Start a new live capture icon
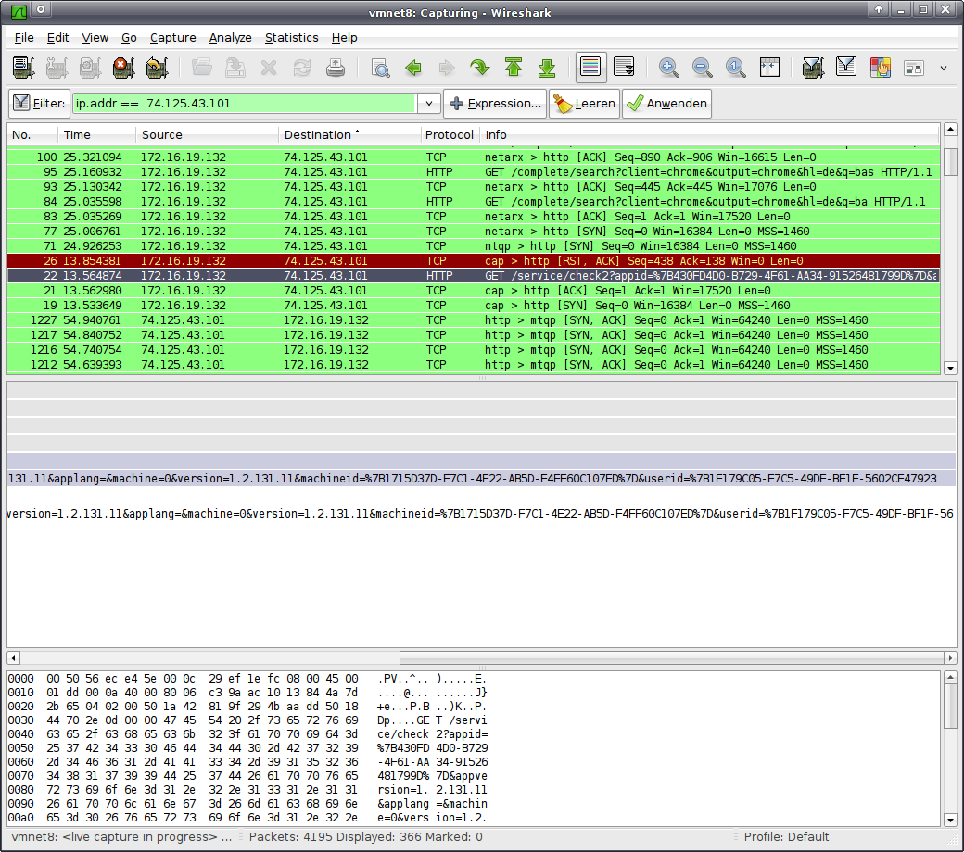This screenshot has width=964, height=852. (90, 68)
